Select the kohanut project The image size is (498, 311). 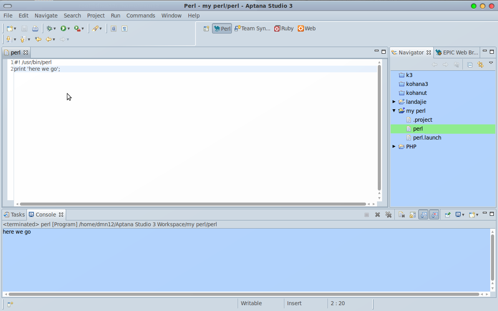coord(416,93)
